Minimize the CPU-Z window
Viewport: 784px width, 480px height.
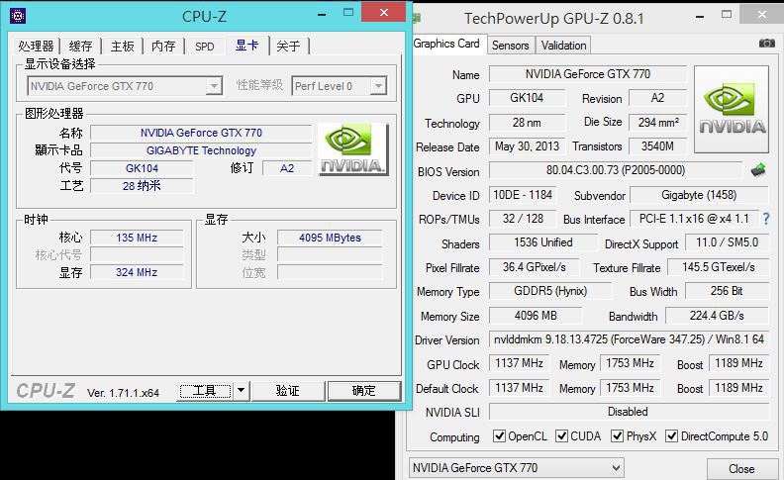[322, 14]
